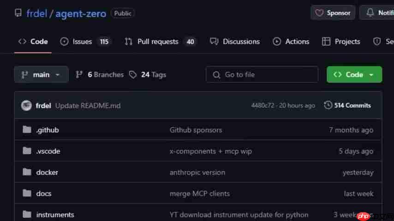
Task: Click the 7 months ago timestamp
Action: tap(351, 130)
